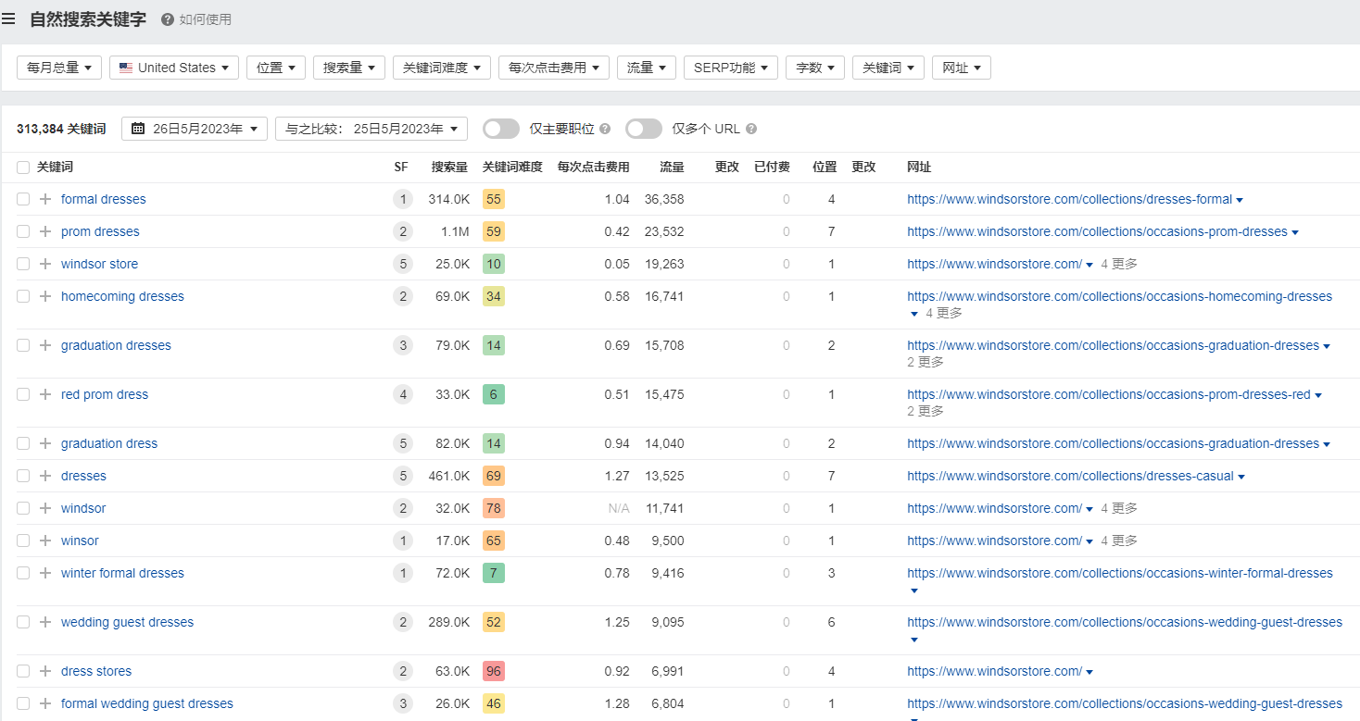This screenshot has height=721, width=1360.
Task: Click the plus icon beside windsor store
Action: tap(45, 264)
